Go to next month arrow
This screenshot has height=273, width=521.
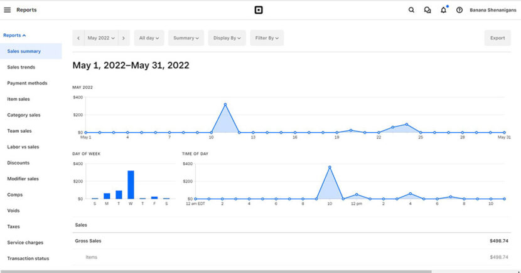pyautogui.click(x=124, y=38)
